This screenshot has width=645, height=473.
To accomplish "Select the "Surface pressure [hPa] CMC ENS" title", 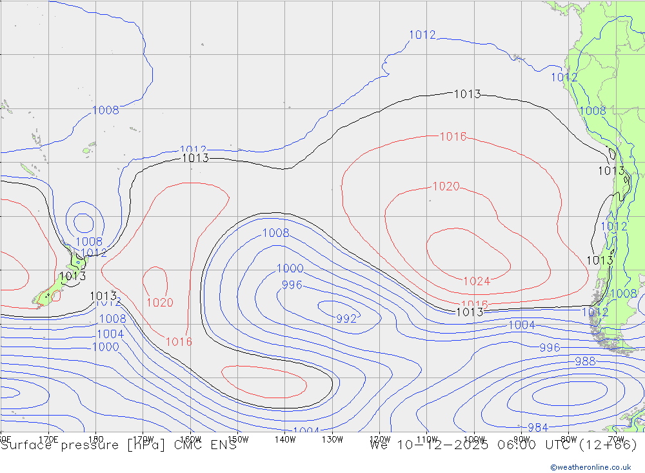I will click(x=119, y=445).
